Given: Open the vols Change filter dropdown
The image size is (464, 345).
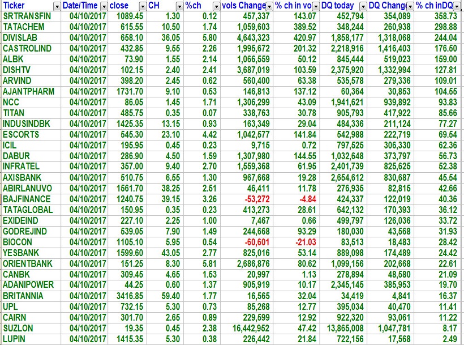Looking at the screenshot, I should [x=269, y=6].
